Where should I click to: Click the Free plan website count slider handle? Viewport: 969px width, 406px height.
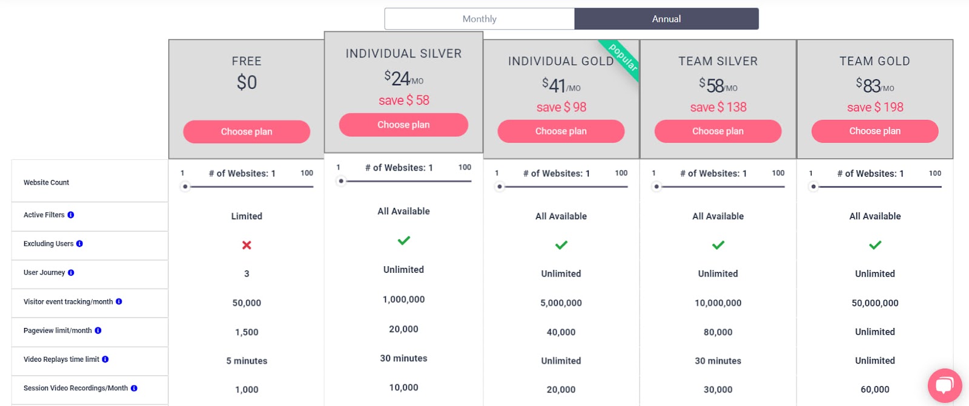pyautogui.click(x=185, y=186)
